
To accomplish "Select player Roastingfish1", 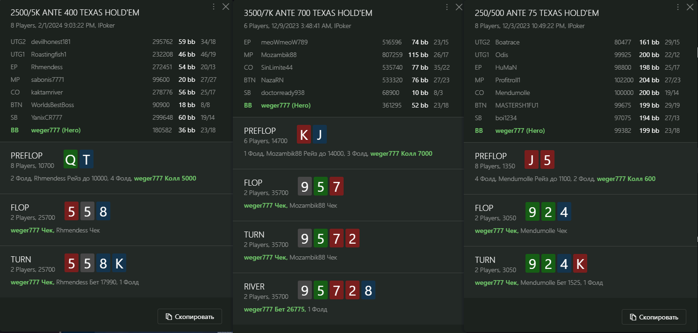I will click(49, 54).
